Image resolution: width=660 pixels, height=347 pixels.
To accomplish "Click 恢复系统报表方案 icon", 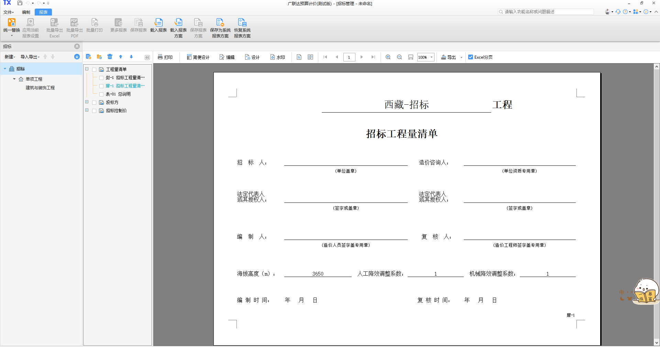I will (242, 23).
